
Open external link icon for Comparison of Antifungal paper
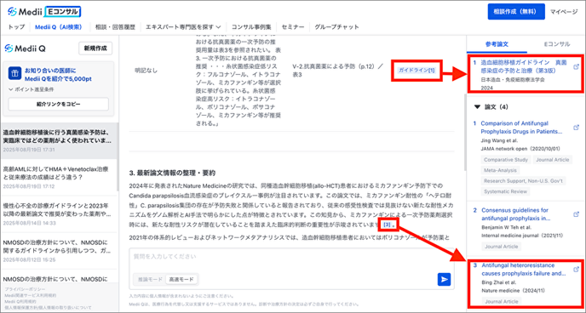click(576, 128)
